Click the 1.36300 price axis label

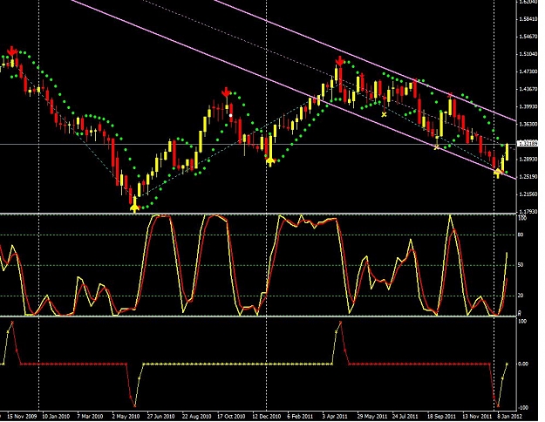(x=528, y=124)
